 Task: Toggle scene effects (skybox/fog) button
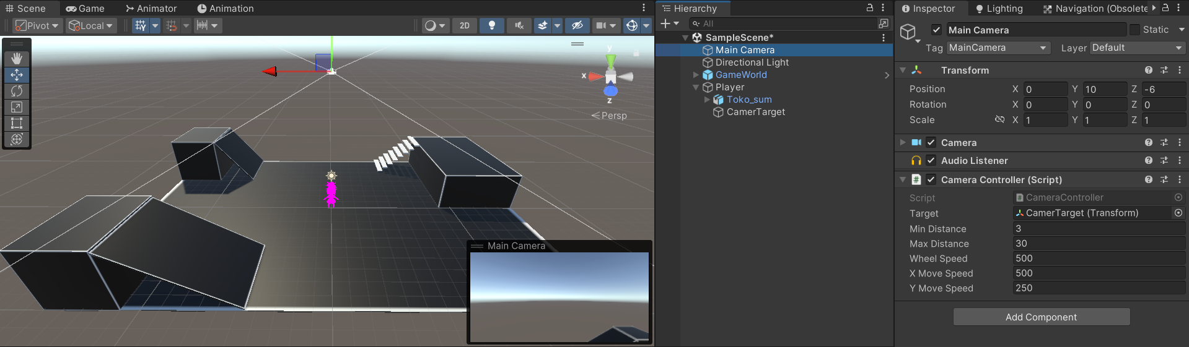click(543, 25)
